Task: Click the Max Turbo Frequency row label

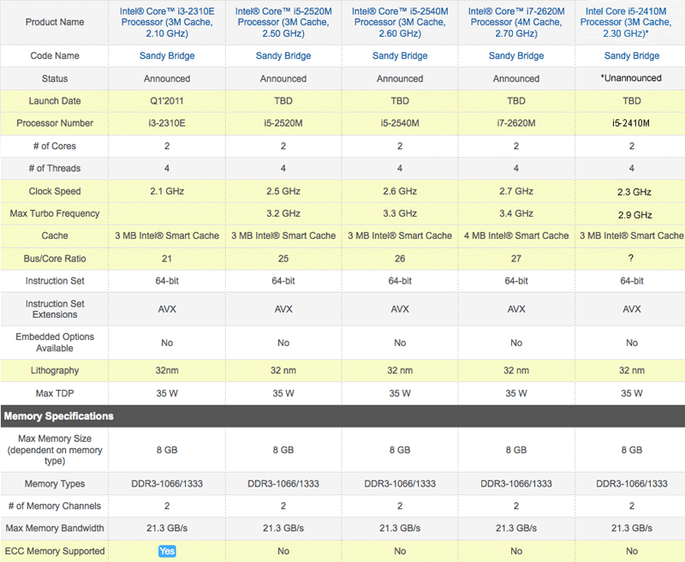Action: [55, 213]
